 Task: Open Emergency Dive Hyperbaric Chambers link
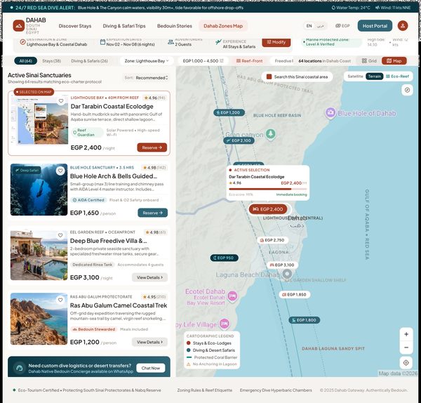[x=276, y=390]
